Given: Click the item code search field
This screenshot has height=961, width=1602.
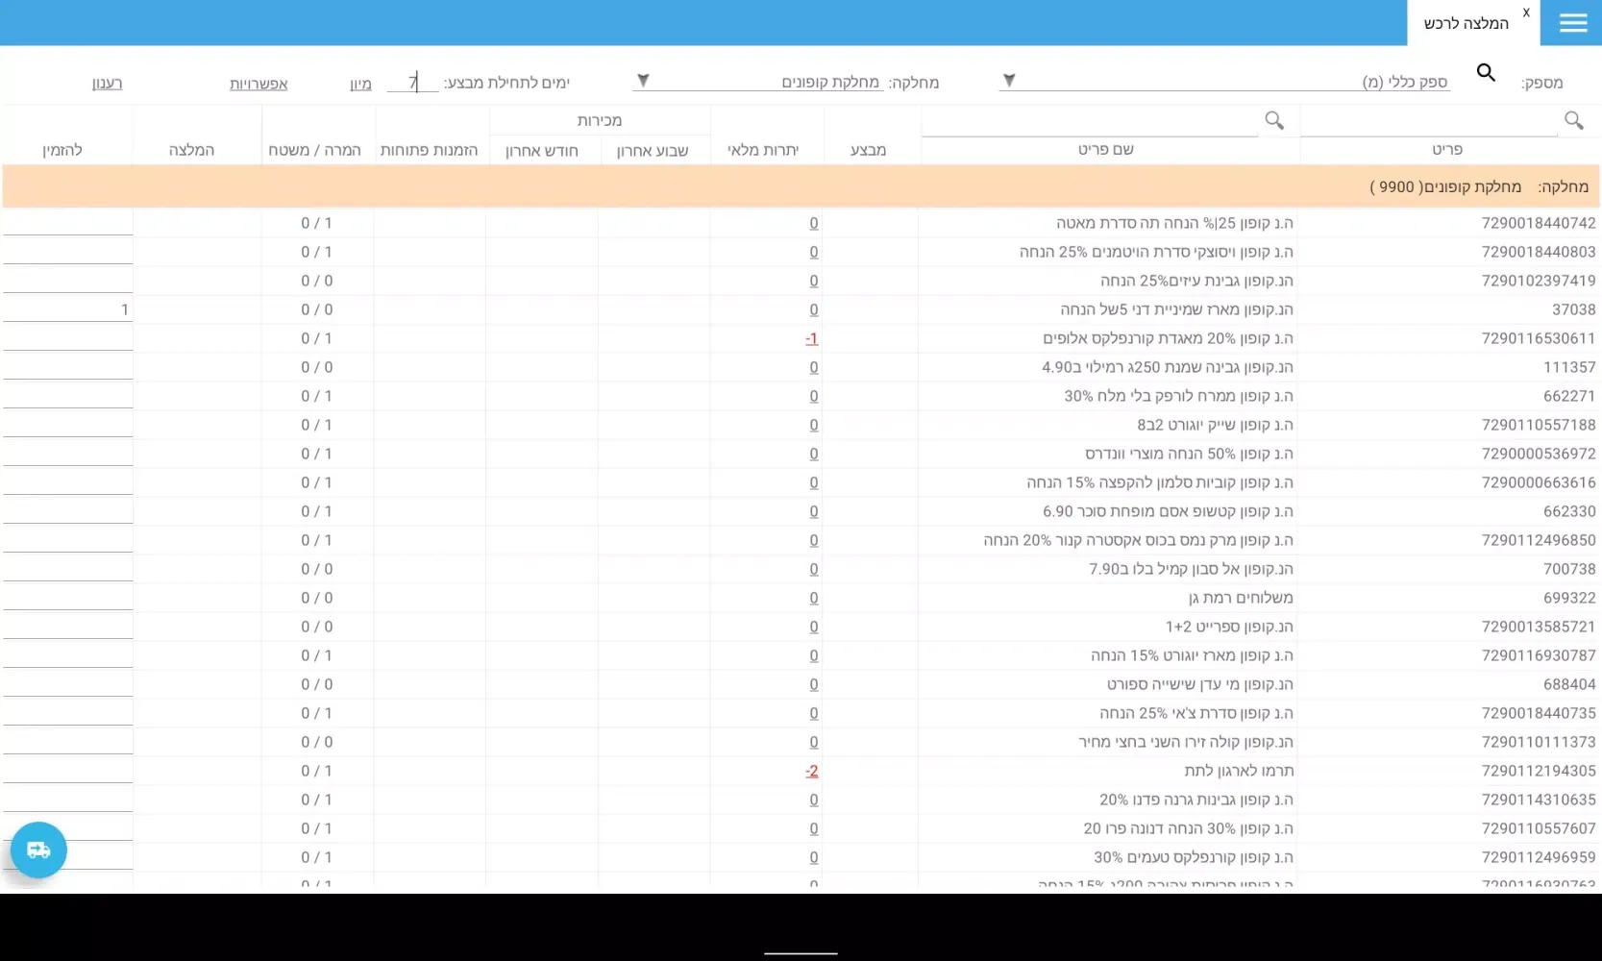Looking at the screenshot, I should click(x=1427, y=122).
